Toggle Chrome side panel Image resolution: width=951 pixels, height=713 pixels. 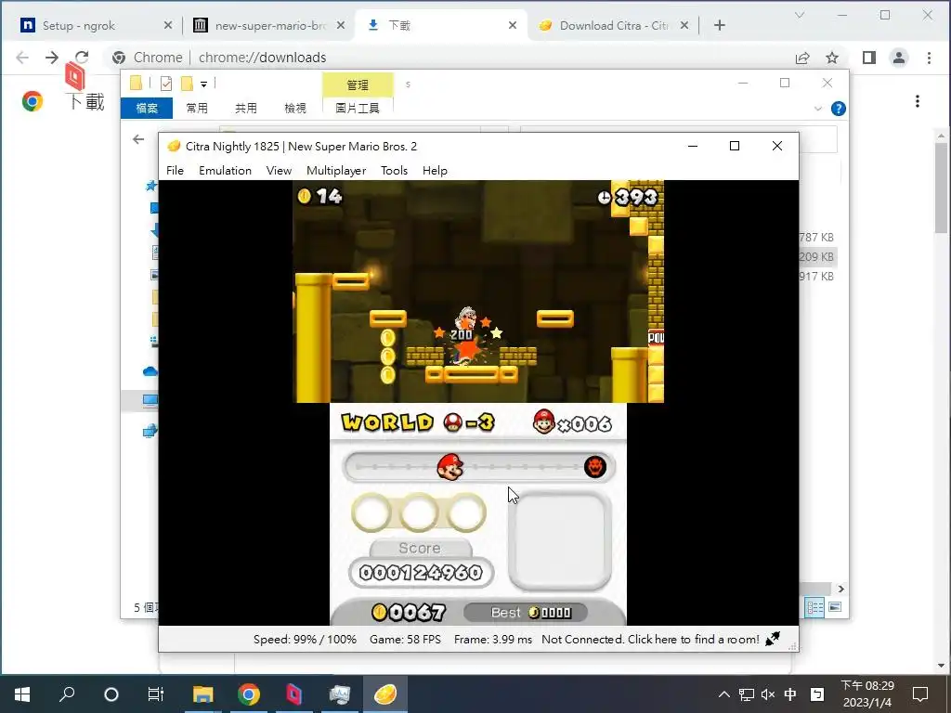coord(869,58)
